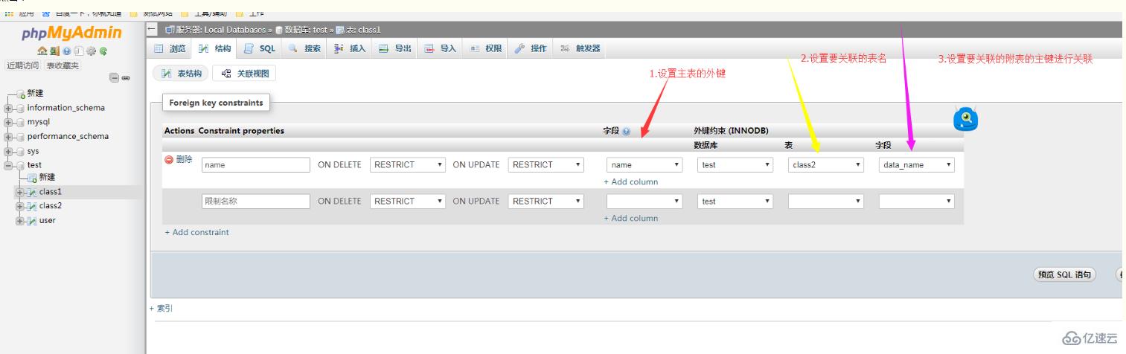Open second row database dropdown showing test
The height and width of the screenshot is (354, 1126).
pyautogui.click(x=735, y=201)
